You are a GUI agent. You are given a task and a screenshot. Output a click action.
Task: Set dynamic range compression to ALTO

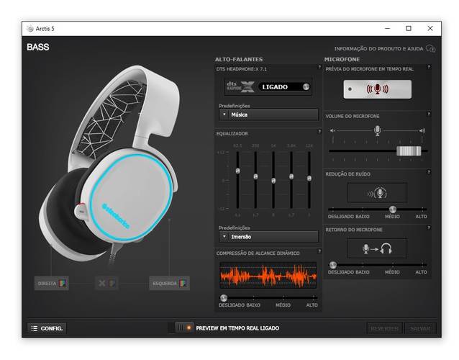(312, 305)
